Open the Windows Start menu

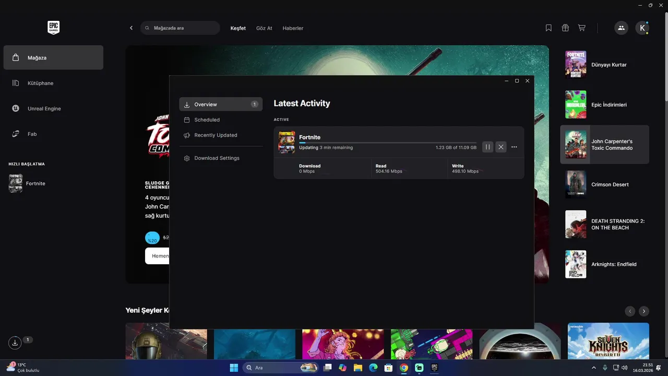(x=234, y=368)
